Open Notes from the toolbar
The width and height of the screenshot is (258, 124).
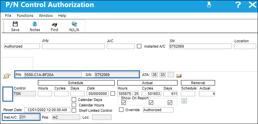35,24
